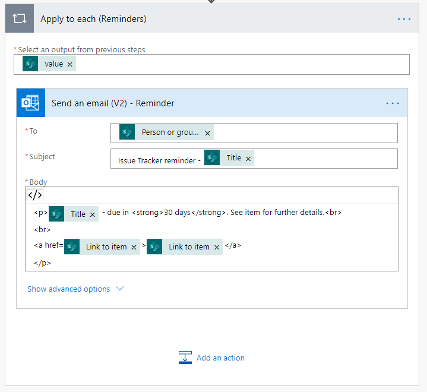Click the Add an action button
Image resolution: width=427 pixels, height=392 pixels.
(x=220, y=358)
